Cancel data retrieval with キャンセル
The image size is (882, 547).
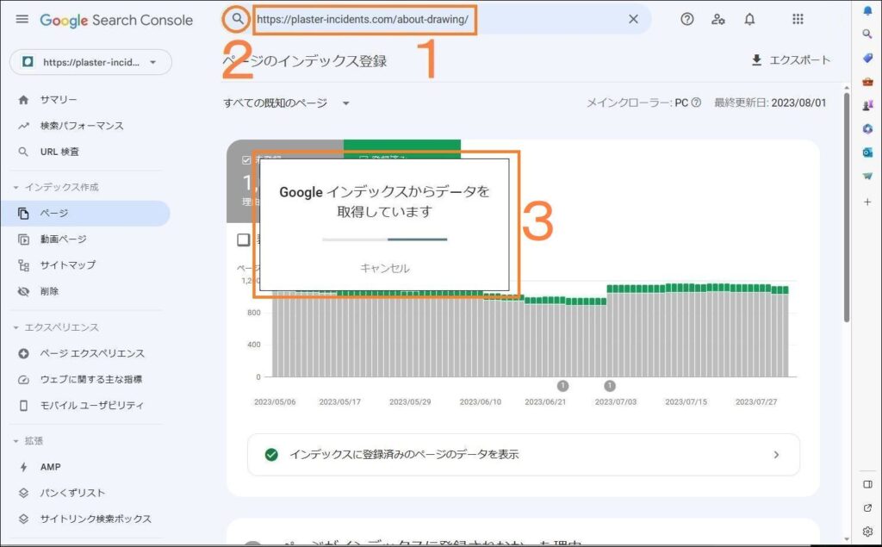point(385,269)
